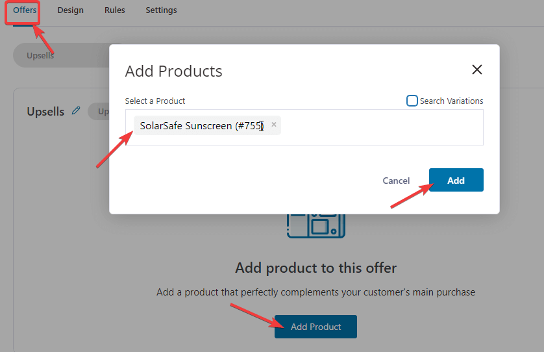The height and width of the screenshot is (352, 544).
Task: Click the Select a Product label
Action: [155, 101]
